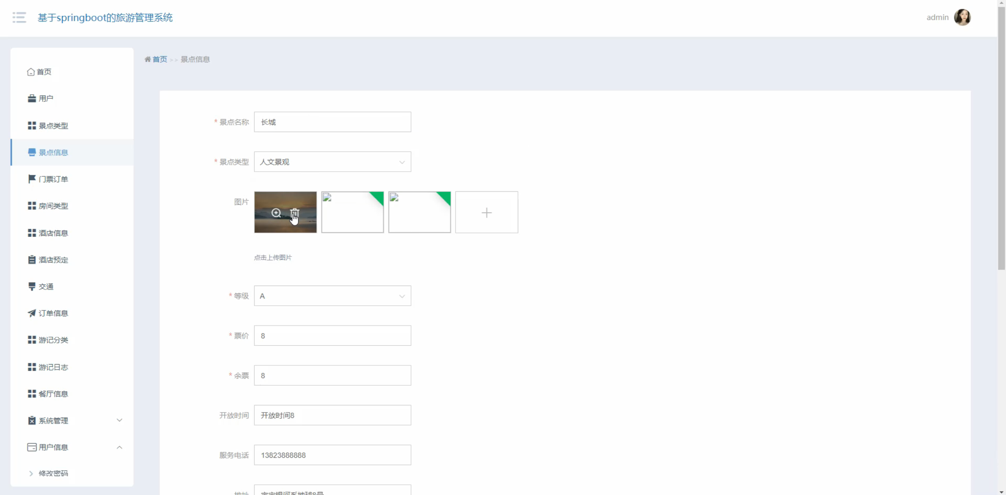
Task: Open 门票订单 flag icon in sidebar
Action: 32,179
